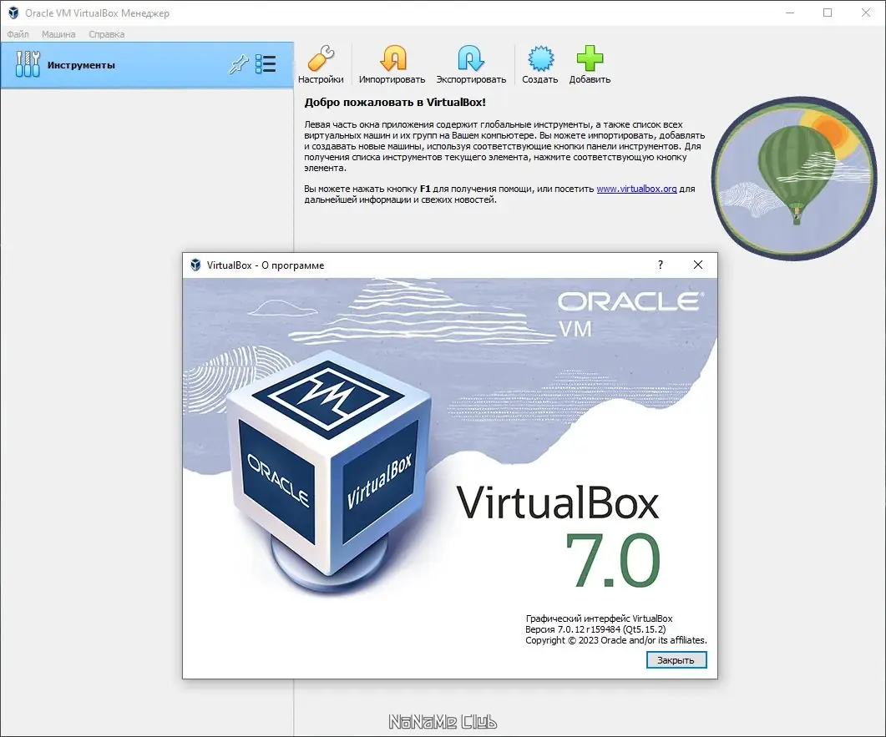Click the 'Графический интерфейс VirtualBox' text
The width and height of the screenshot is (886, 737).
pos(599,618)
